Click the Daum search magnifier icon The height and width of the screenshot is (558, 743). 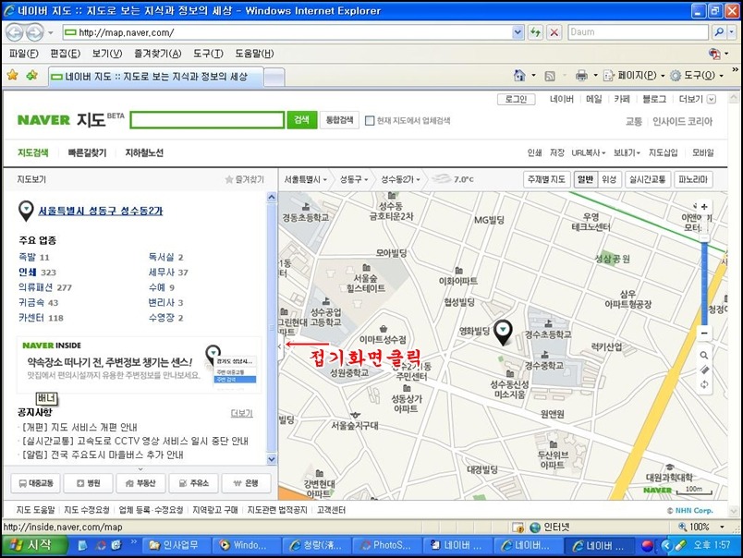[719, 32]
